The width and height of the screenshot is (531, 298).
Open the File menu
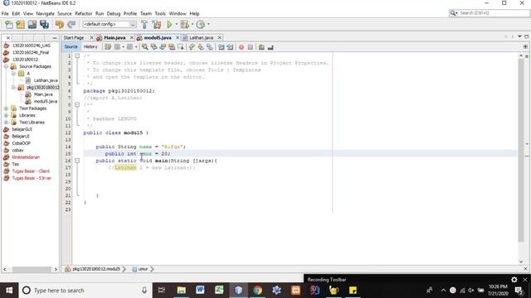[x=5, y=13]
